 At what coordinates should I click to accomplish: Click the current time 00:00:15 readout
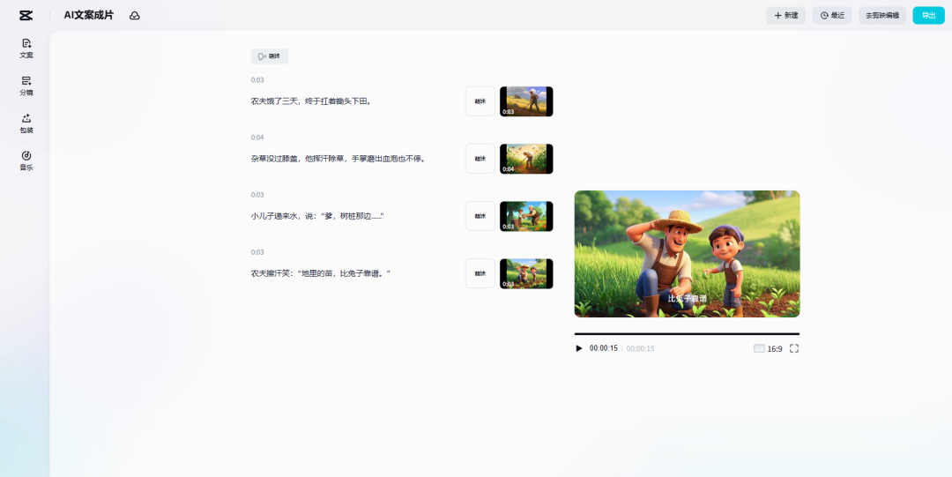click(604, 349)
